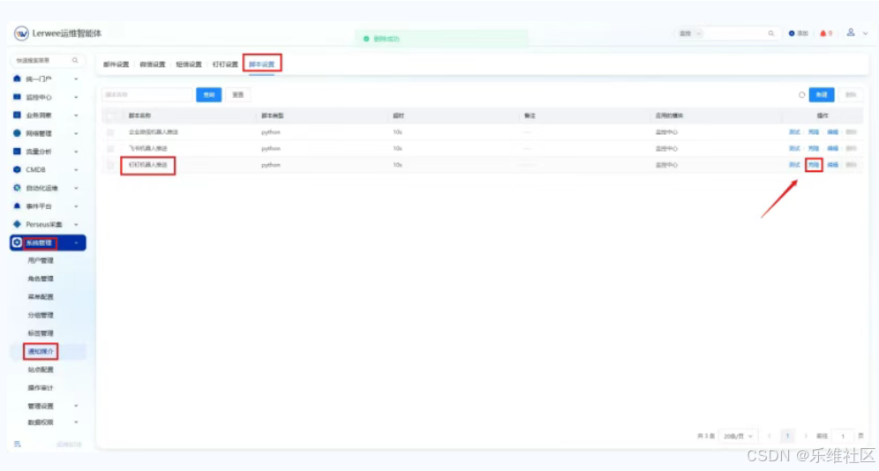Expand the 统一门户 menu chevron

pyautogui.click(x=76, y=79)
